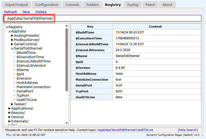This screenshot has height=139, width=206.
Task: Select TcpPort in the registry tree
Action: click(x=23, y=96)
